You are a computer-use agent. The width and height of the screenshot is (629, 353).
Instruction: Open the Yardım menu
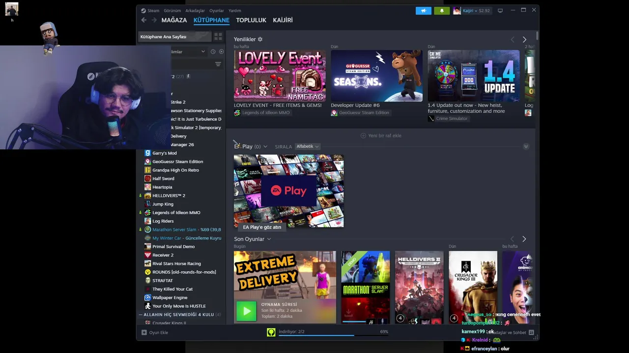coord(235,11)
